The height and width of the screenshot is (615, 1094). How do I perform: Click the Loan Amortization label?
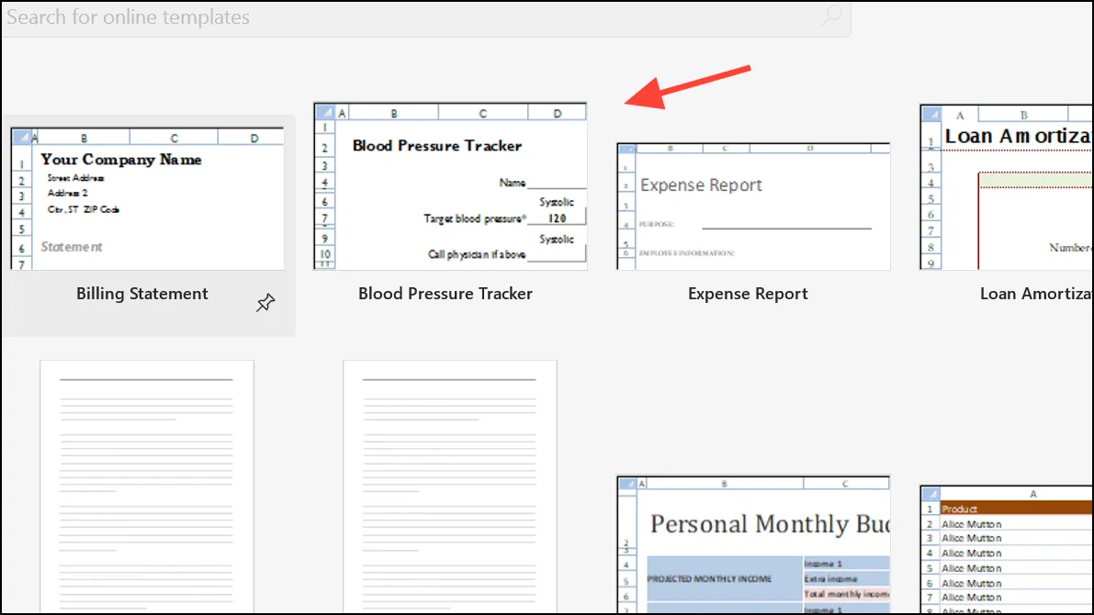[1036, 294]
